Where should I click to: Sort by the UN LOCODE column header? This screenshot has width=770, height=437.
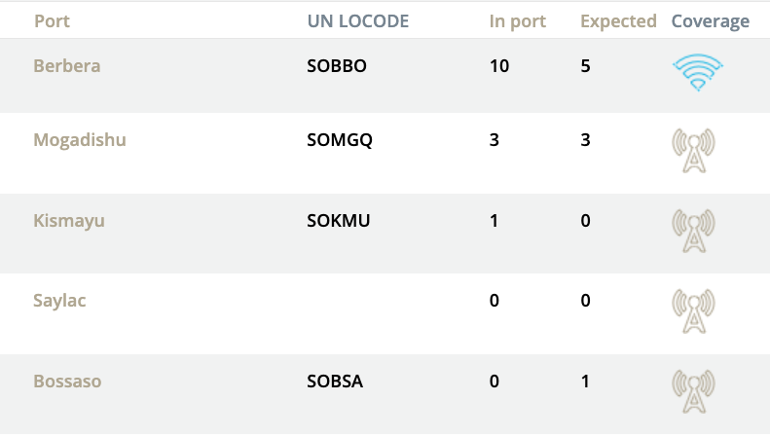coord(358,21)
